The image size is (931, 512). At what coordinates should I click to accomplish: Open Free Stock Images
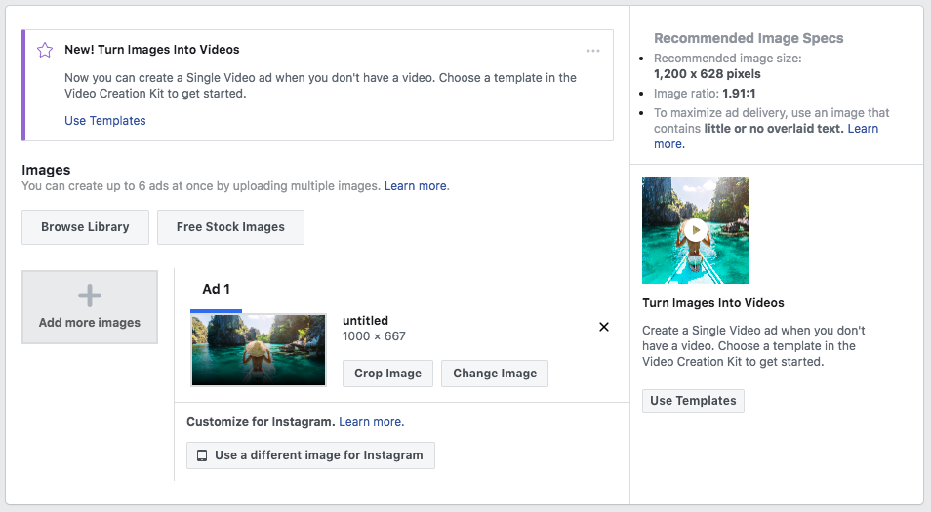[x=230, y=227]
